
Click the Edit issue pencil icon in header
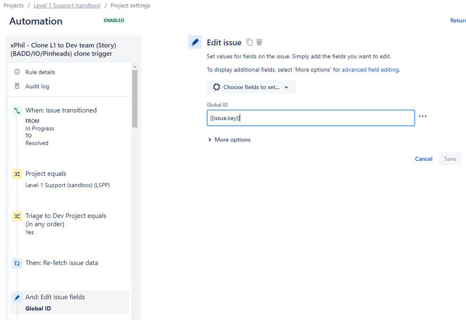195,42
